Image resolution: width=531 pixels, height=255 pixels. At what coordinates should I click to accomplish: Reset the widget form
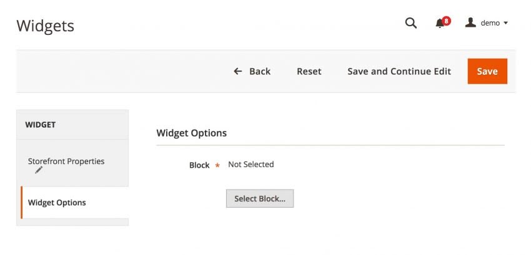(309, 71)
